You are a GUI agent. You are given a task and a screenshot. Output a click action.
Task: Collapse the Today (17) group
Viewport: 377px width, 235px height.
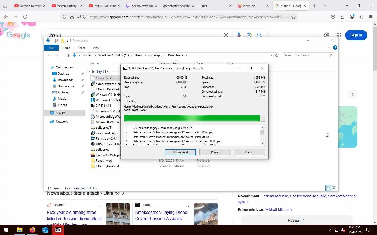pos(89,72)
